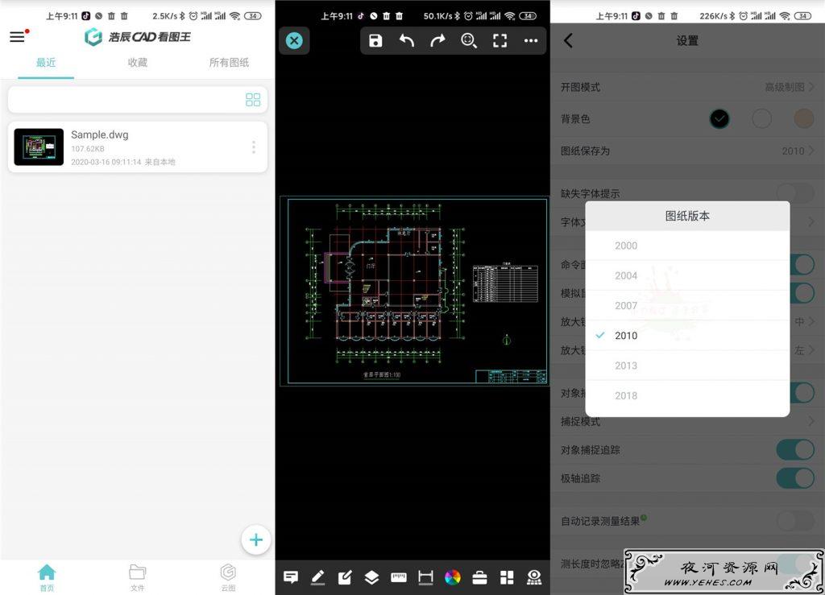Toggle switch on the row reading 对象
This screenshot has width=825, height=595.
pos(802,393)
